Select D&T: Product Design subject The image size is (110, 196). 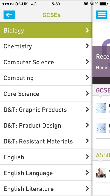46,125
